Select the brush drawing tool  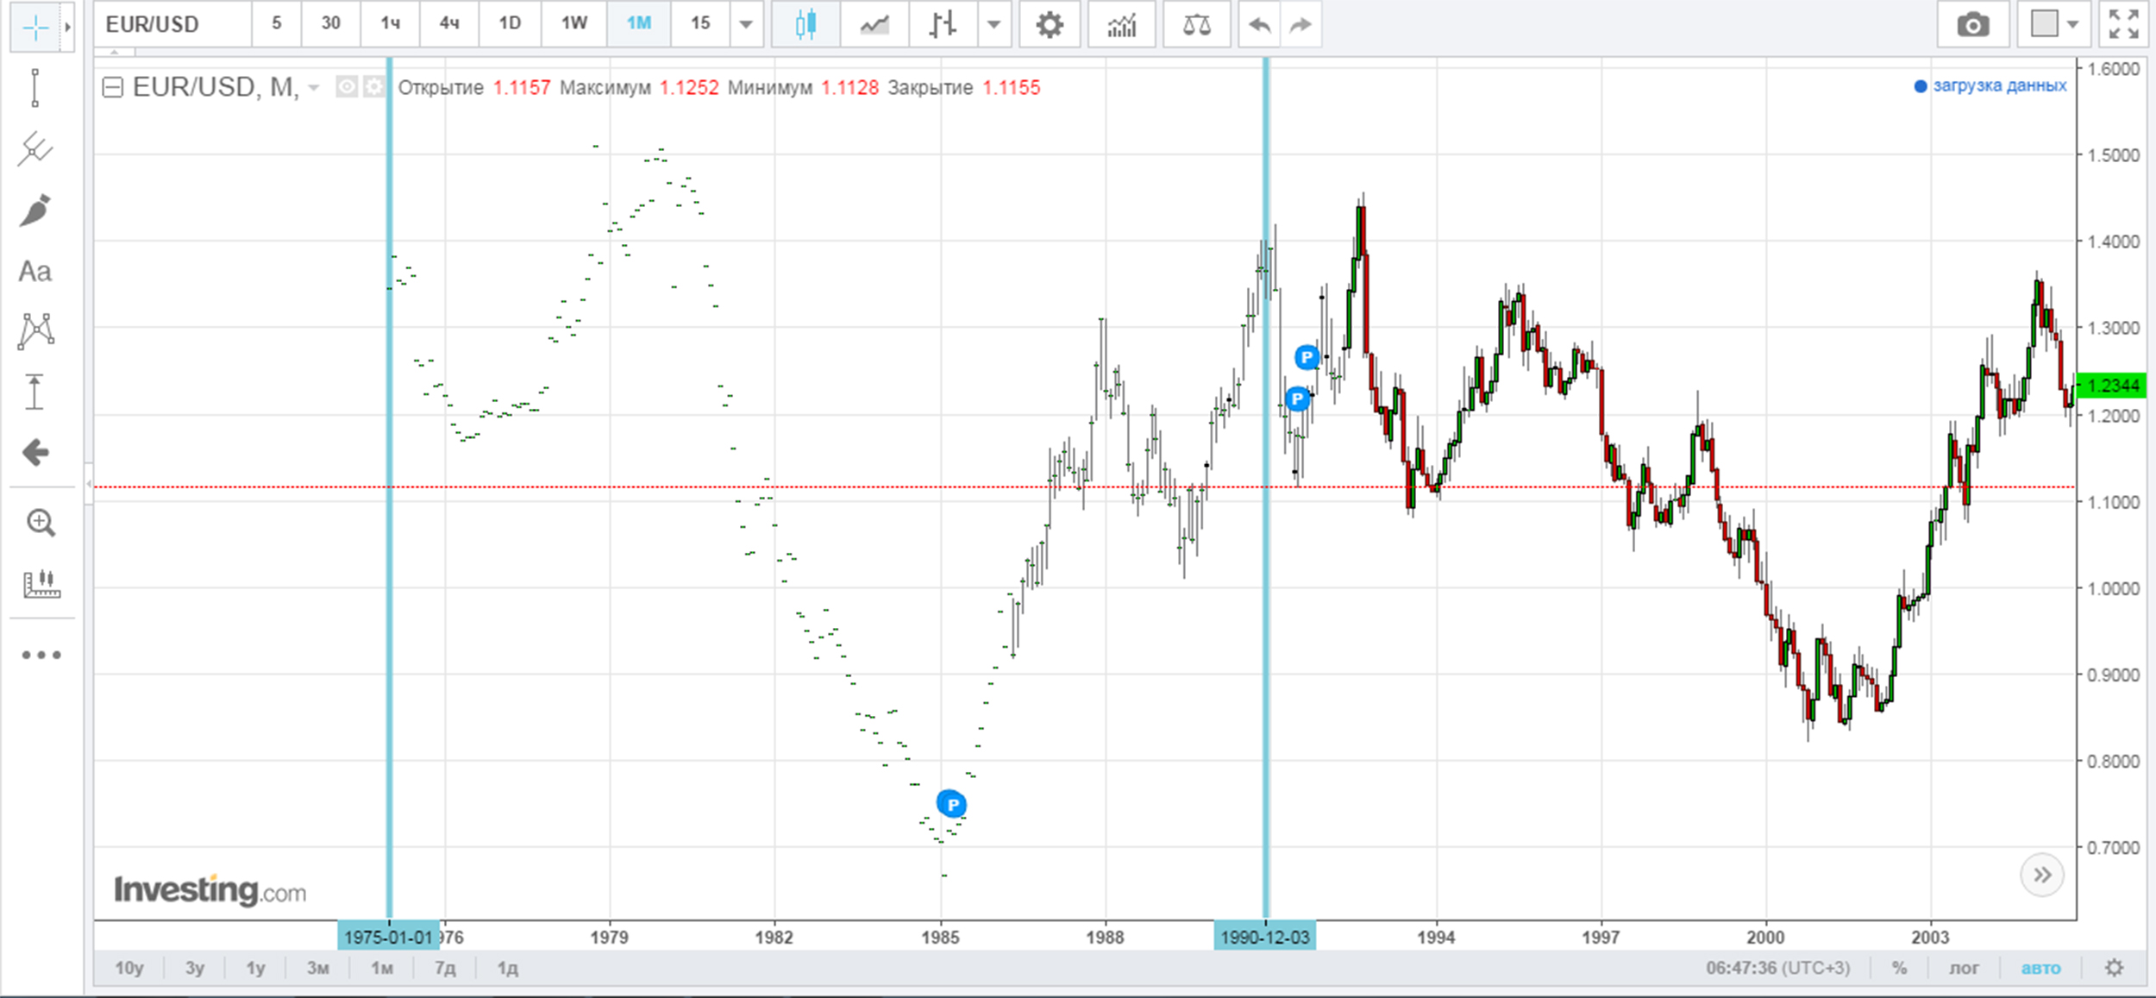[34, 210]
